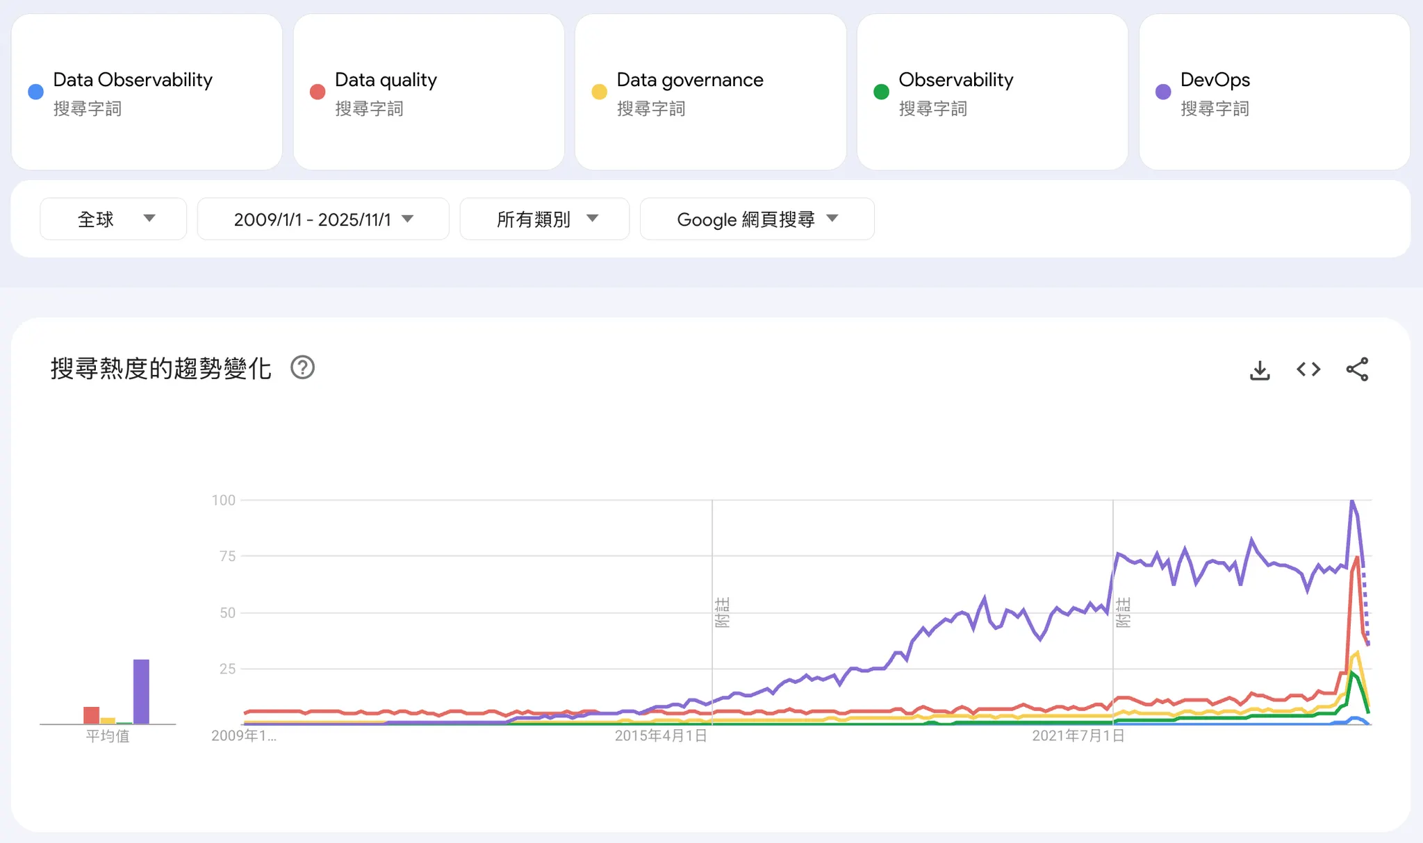Open the 2009/1/1 - 2025/11/1 date range dropdown
This screenshot has height=843, width=1423.
click(x=323, y=219)
